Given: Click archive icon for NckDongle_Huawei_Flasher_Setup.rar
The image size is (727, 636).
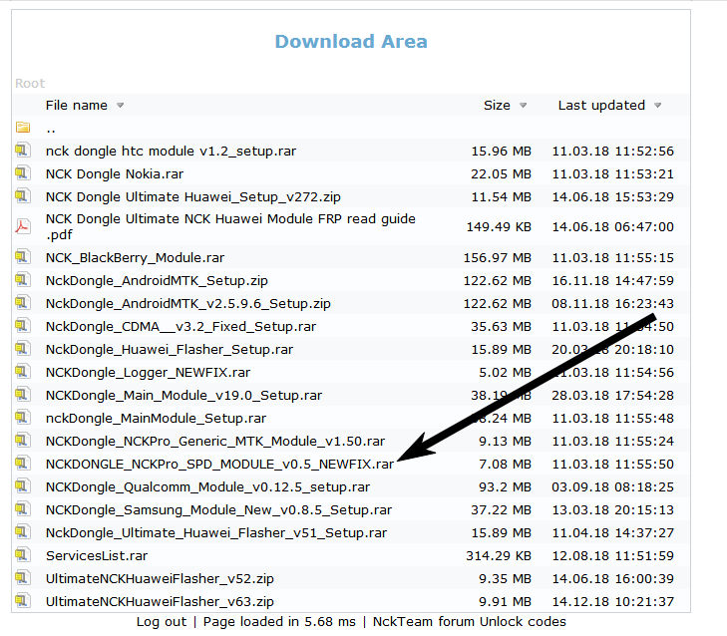Looking at the screenshot, I should pos(23,348).
